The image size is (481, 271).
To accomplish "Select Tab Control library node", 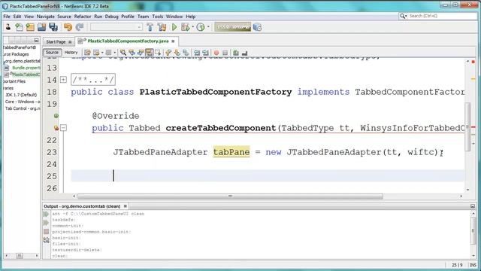I will pos(22,108).
